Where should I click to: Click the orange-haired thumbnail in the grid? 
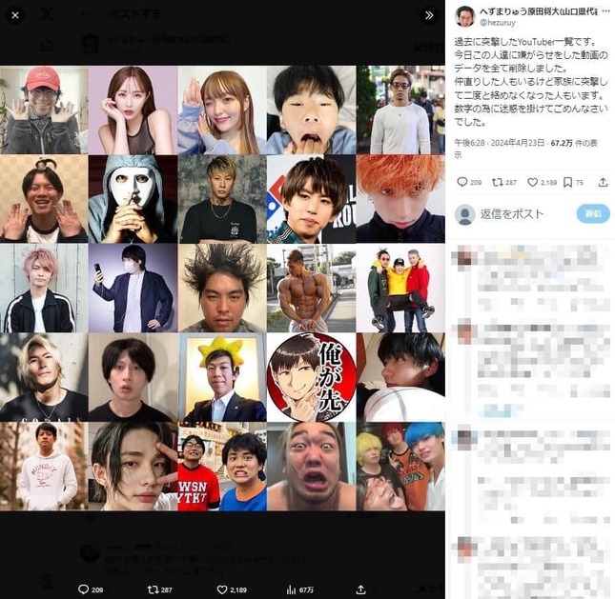pos(400,198)
